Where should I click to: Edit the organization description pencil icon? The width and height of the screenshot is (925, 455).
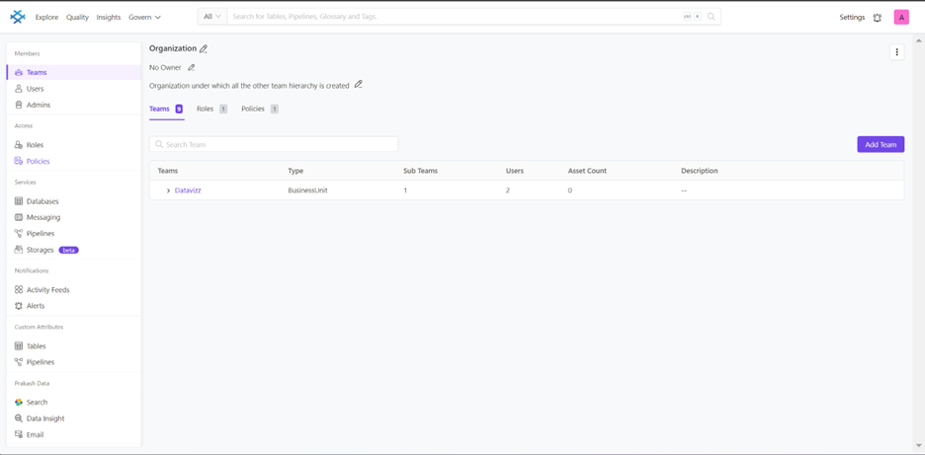coord(359,85)
